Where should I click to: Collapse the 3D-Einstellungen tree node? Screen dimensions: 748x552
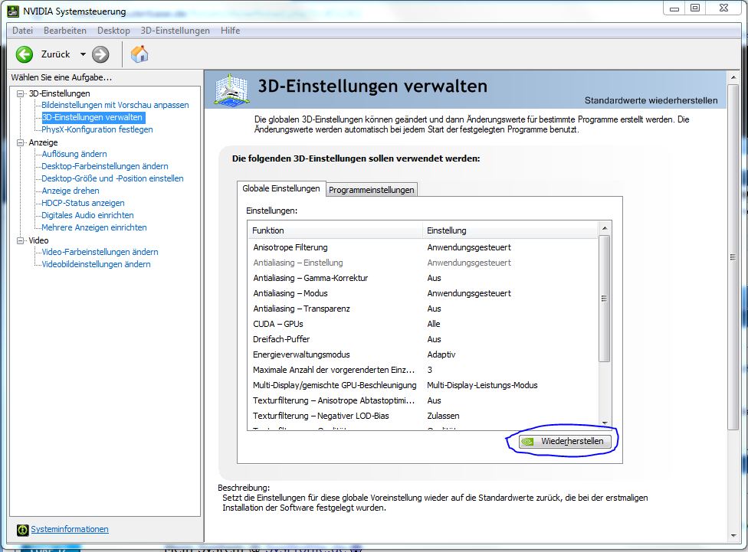[20, 93]
